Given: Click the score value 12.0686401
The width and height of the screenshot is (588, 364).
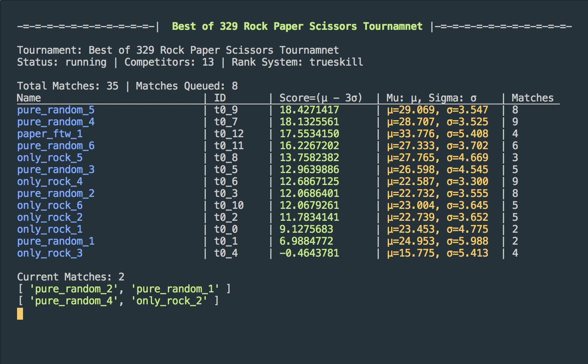Looking at the screenshot, I should pos(309,194).
